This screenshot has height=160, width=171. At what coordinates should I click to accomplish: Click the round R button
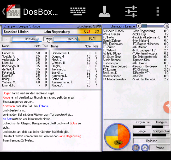coord(136,148)
